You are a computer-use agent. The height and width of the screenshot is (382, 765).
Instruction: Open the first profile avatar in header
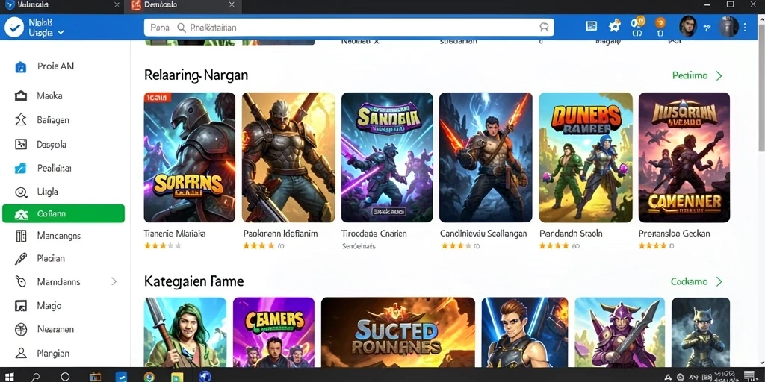point(687,26)
